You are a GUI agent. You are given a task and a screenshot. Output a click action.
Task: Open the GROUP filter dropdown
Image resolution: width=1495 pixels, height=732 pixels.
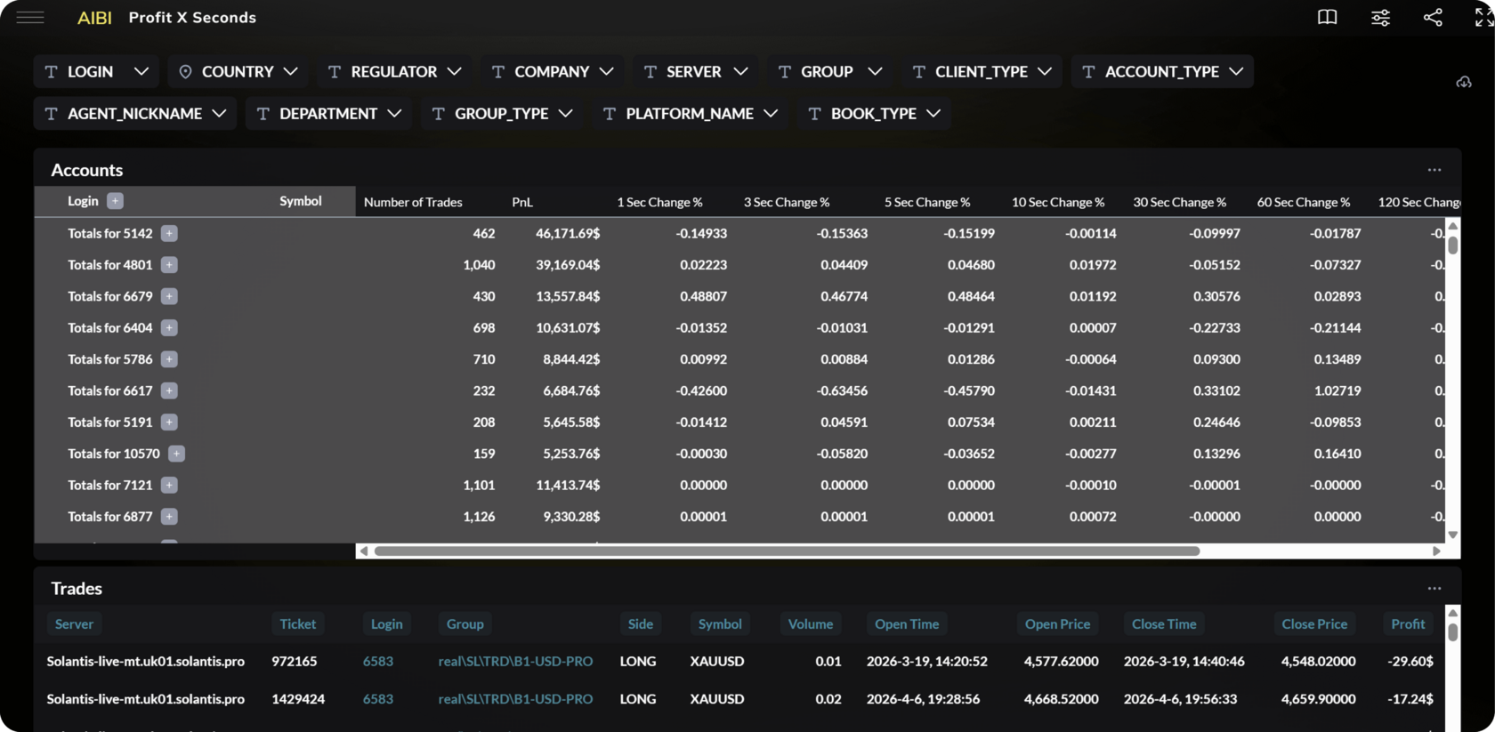tap(829, 71)
